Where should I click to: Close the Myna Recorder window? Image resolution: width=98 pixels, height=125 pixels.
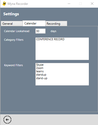coord(92,4)
